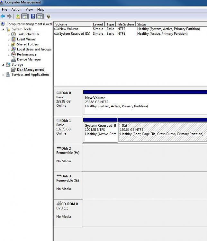Click the 139.73 GB size under Disk 1
The height and width of the screenshot is (241, 207).
point(63,129)
